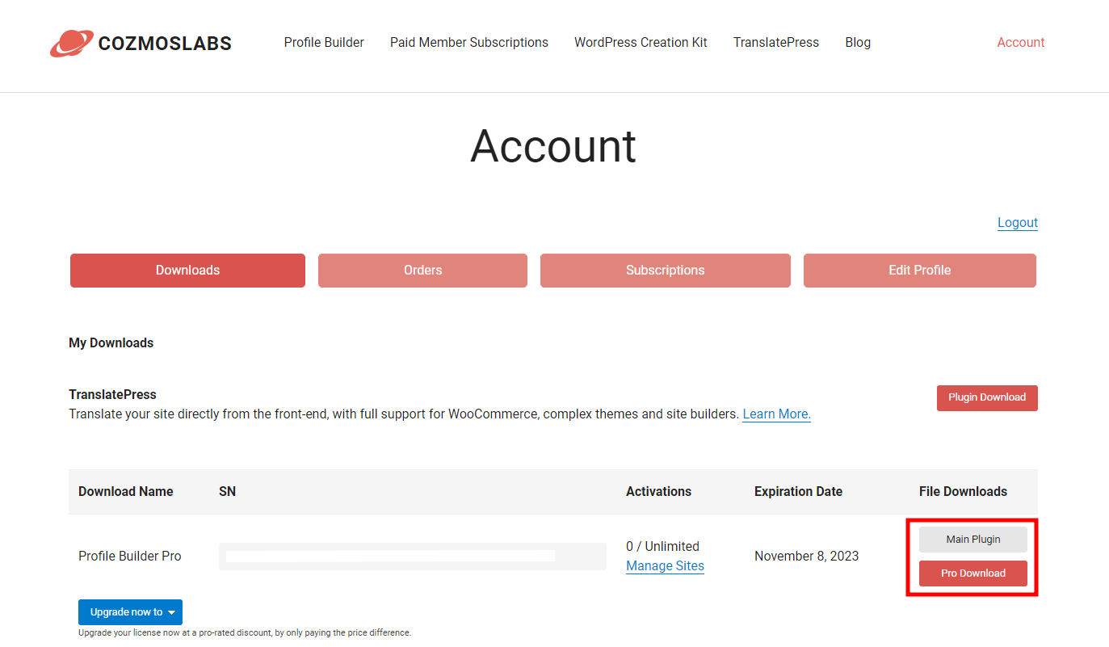Switch to the Orders tab
This screenshot has width=1109, height=647.
pos(422,271)
